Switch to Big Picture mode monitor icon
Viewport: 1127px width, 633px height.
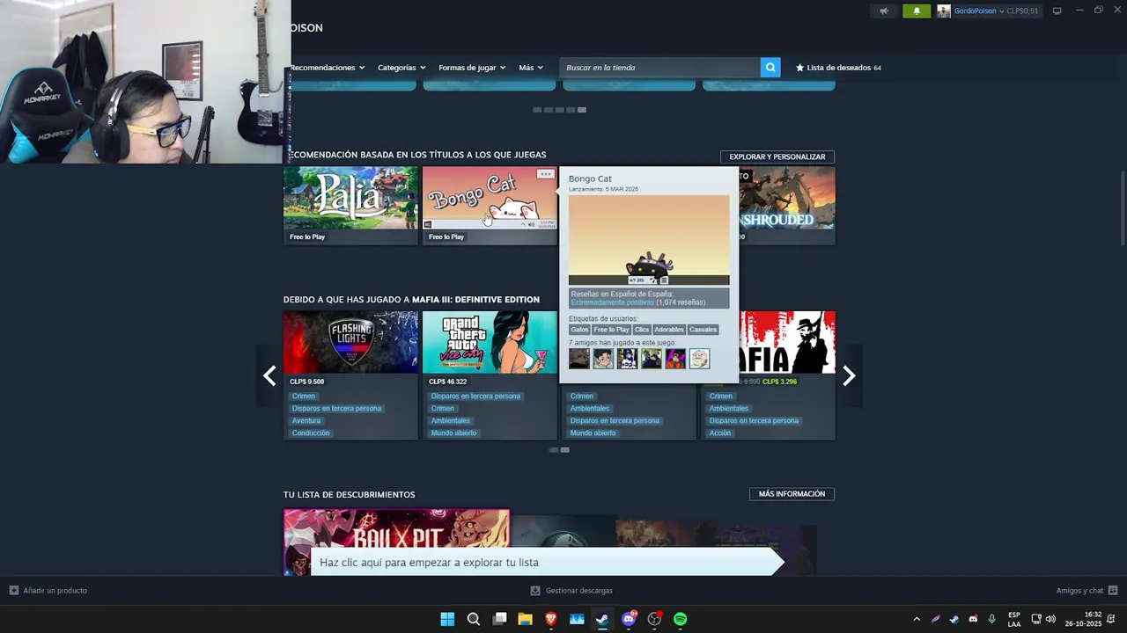(1057, 11)
